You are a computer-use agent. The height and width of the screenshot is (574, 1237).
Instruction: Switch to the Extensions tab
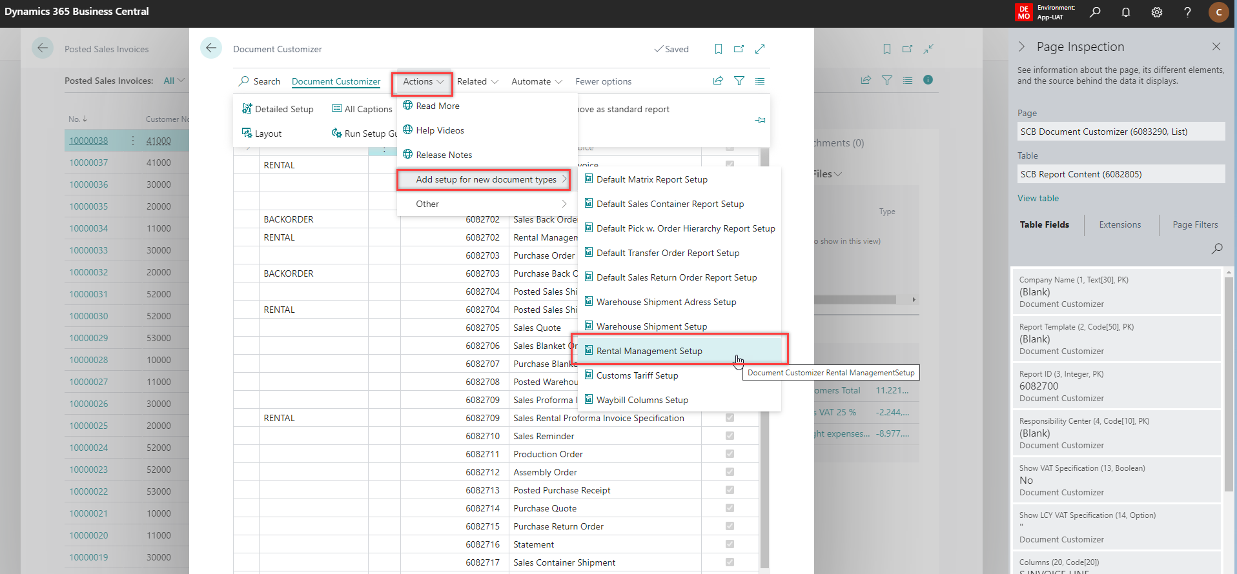1119,224
